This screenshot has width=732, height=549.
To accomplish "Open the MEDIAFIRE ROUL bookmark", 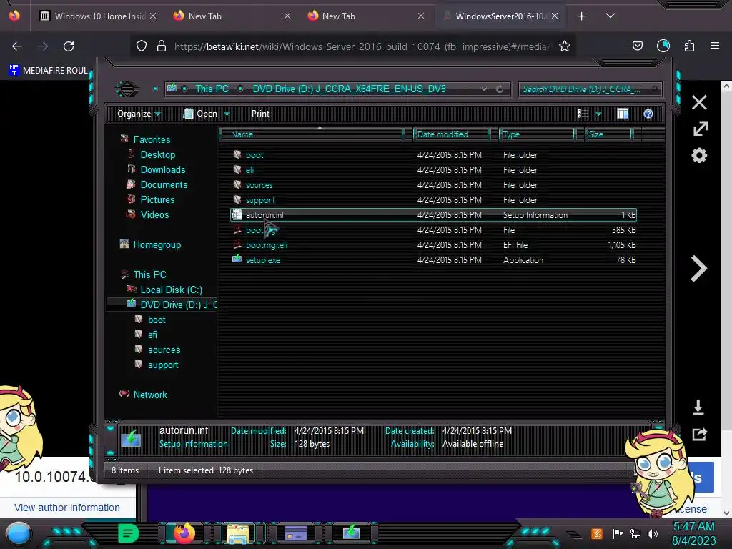I will (48, 71).
